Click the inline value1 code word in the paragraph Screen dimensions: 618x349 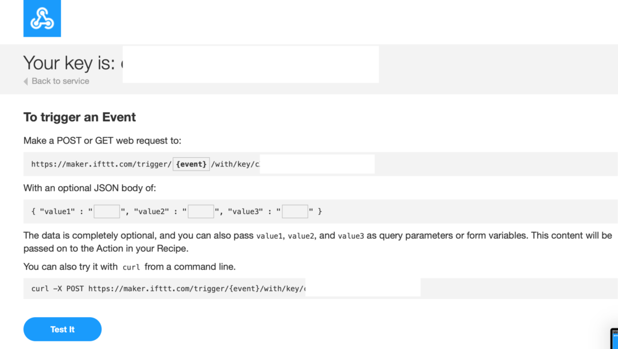point(270,236)
